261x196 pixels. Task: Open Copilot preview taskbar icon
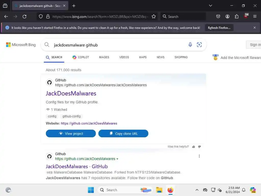tap(253, 190)
